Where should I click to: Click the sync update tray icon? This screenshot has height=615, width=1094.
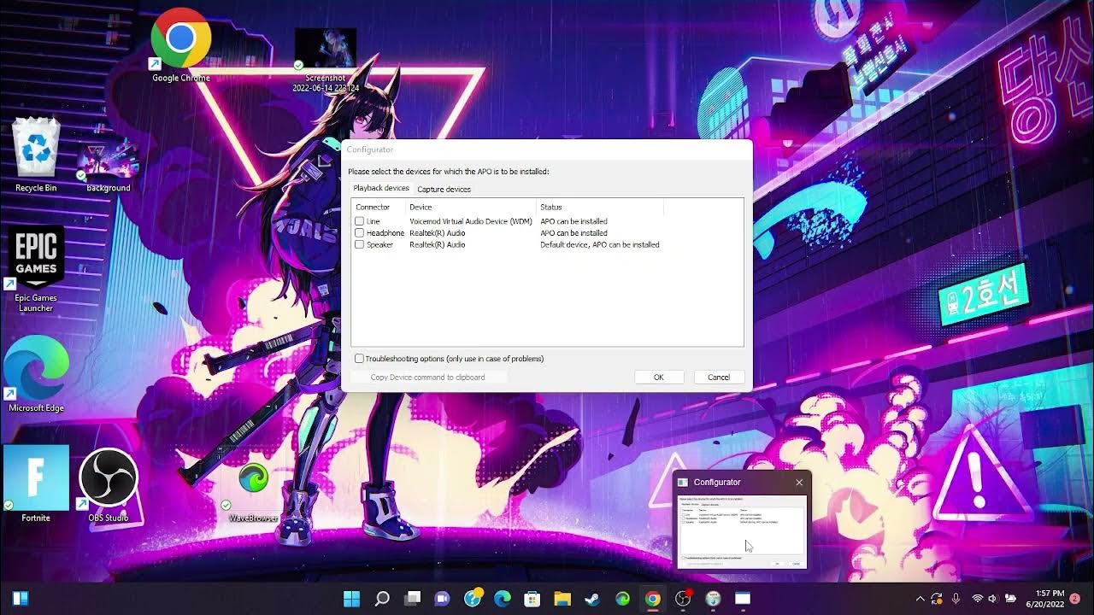pos(938,599)
